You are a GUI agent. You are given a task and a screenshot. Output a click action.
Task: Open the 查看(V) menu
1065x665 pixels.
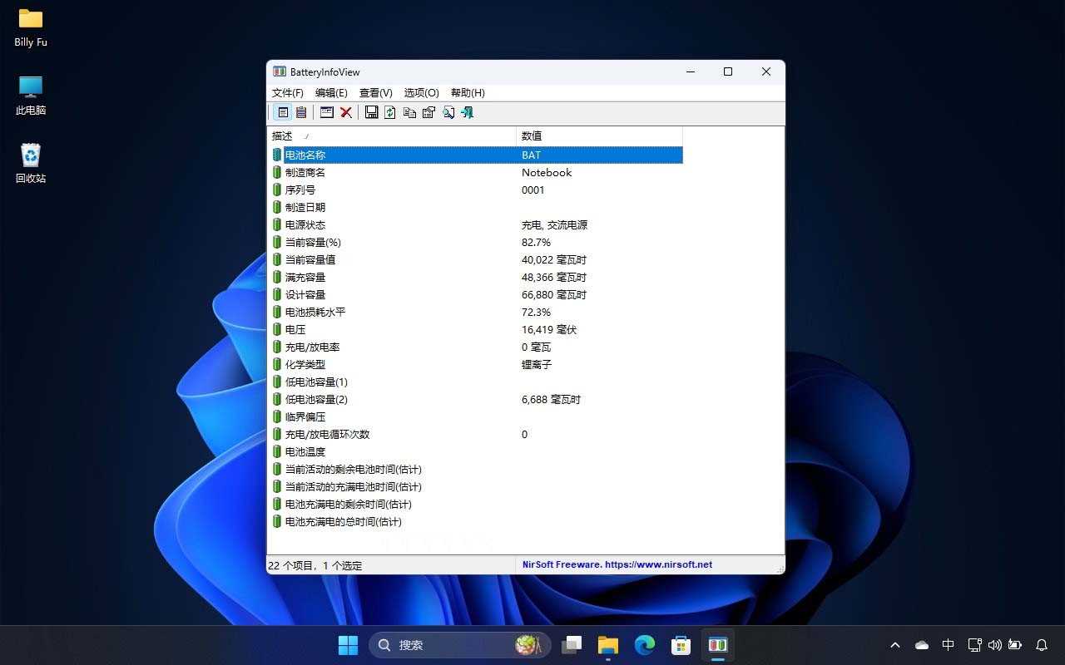click(375, 92)
